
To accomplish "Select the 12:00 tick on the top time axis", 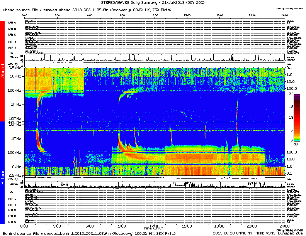I will 155,15.
